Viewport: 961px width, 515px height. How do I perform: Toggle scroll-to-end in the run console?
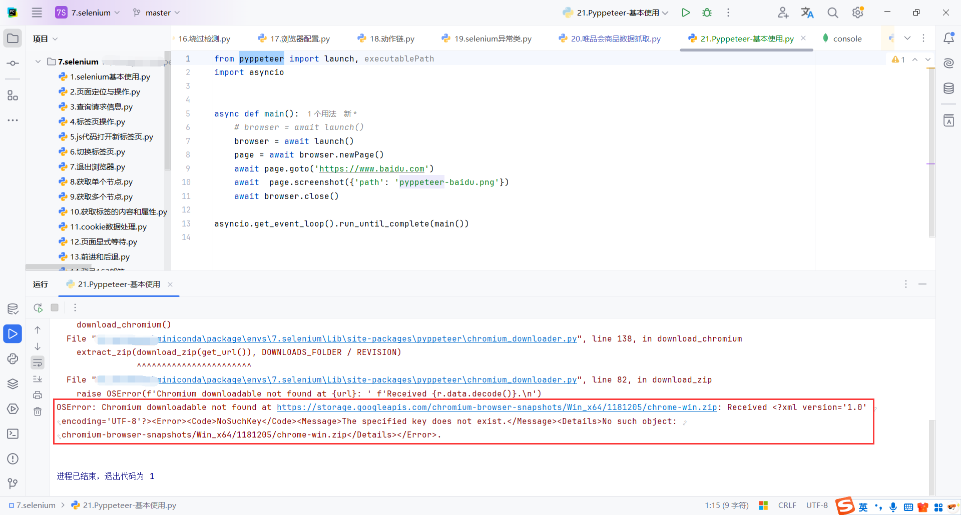pos(38,379)
